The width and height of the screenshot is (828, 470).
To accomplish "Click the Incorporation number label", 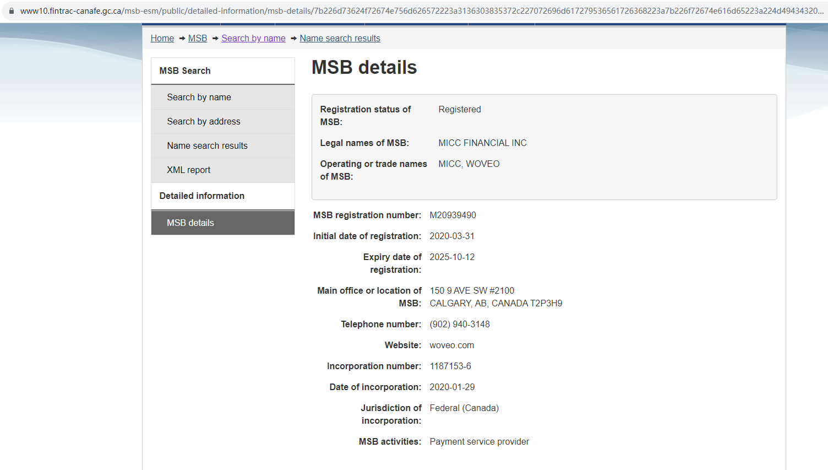I will pyautogui.click(x=374, y=366).
